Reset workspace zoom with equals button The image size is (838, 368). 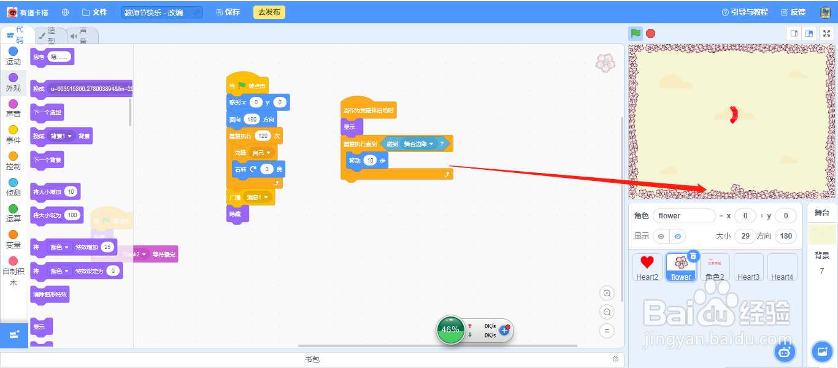(607, 331)
